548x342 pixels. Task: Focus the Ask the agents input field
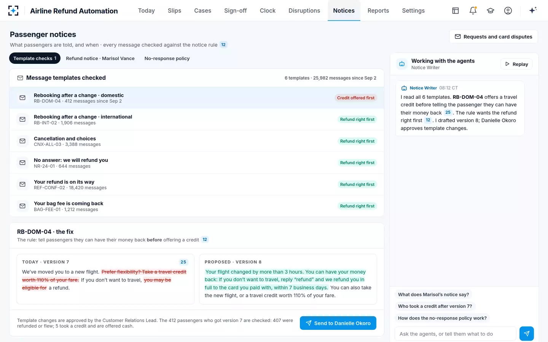tap(456, 334)
